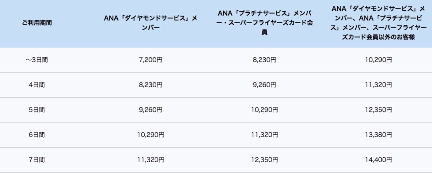This screenshot has width=432, height=173.
Task: Click the 4日間 row label
Action: pyautogui.click(x=37, y=85)
